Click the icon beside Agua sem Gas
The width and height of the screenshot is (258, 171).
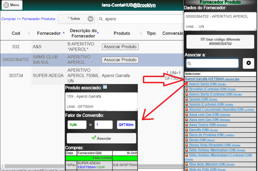pyautogui.click(x=187, y=120)
